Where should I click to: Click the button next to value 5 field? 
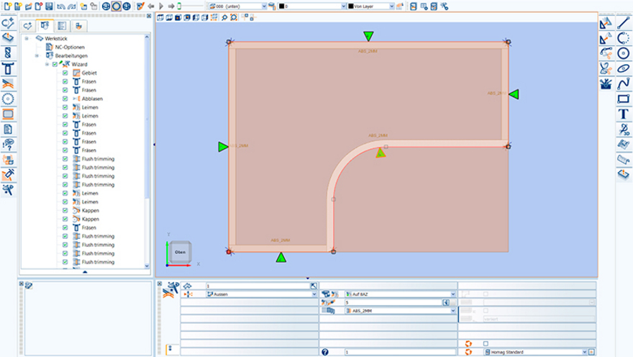[x=446, y=302]
